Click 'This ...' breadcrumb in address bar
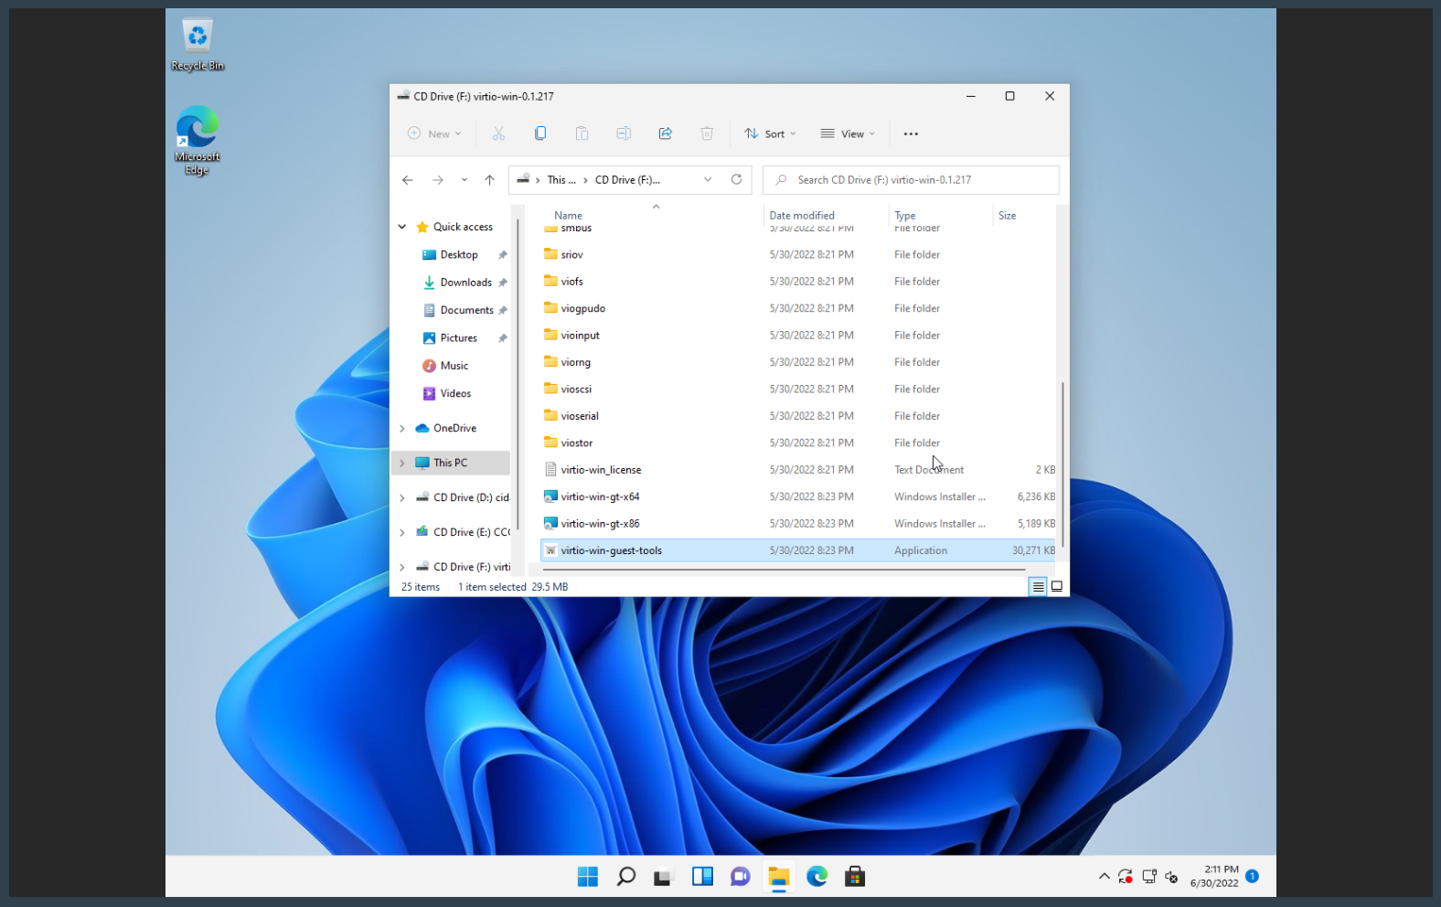 [561, 180]
